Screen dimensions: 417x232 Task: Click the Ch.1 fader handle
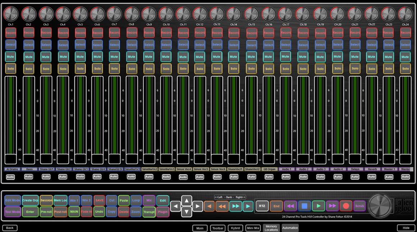tap(11, 159)
